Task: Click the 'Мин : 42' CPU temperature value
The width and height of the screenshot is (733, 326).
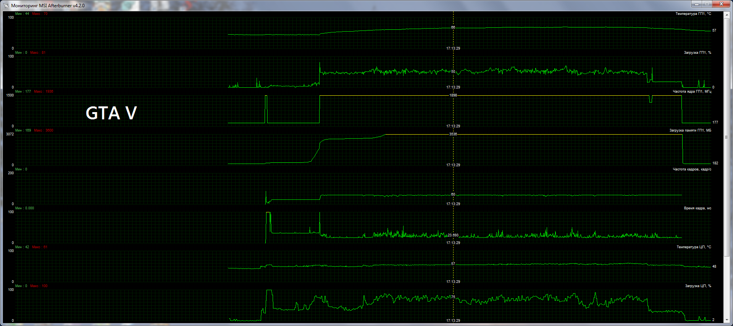Action: pyautogui.click(x=22, y=247)
